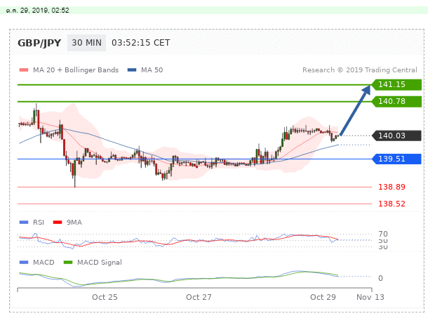
Task: Click the 140.03 current price label
Action: pyautogui.click(x=396, y=136)
